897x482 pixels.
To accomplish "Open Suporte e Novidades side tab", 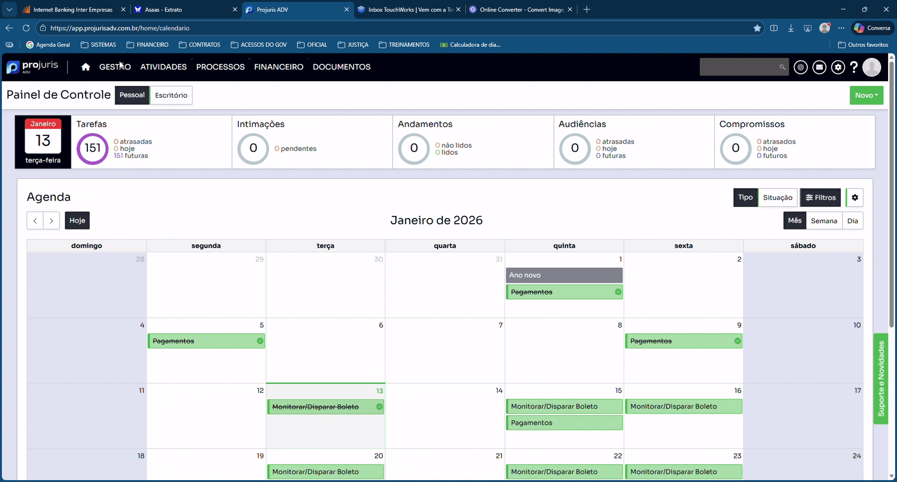I will tap(881, 379).
